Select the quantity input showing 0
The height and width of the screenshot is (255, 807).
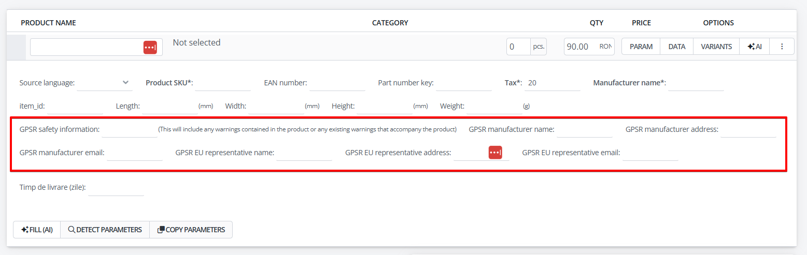(518, 47)
